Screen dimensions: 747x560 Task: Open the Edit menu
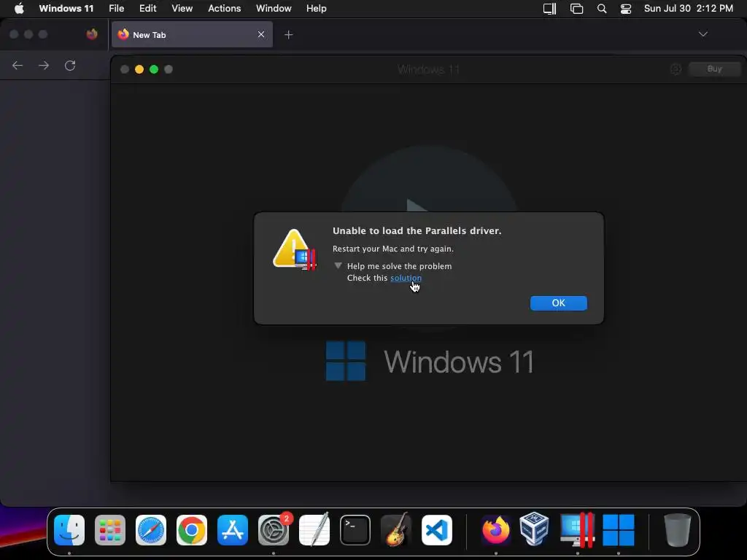point(147,8)
